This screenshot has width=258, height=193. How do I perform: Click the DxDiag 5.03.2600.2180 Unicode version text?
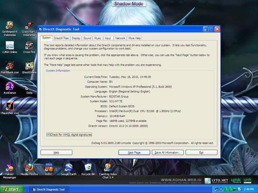111,143
